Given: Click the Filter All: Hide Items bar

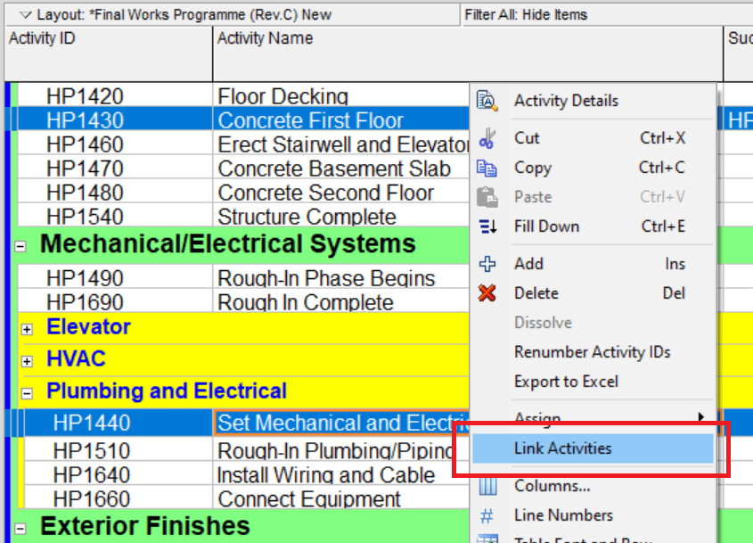Looking at the screenshot, I should coord(607,15).
